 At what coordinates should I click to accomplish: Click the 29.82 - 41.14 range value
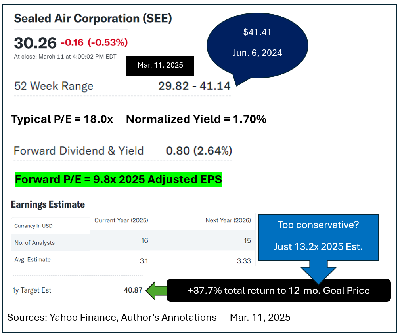(194, 86)
